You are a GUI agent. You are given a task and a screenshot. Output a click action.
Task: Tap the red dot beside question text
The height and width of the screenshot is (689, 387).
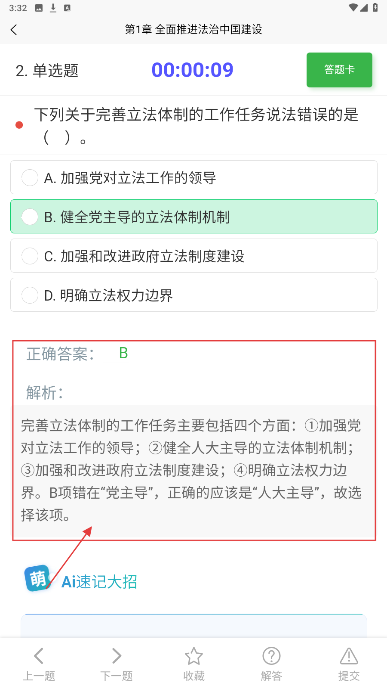point(19,125)
